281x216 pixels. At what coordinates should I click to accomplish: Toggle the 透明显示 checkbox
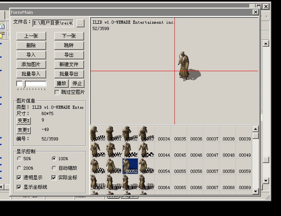coord(19,178)
